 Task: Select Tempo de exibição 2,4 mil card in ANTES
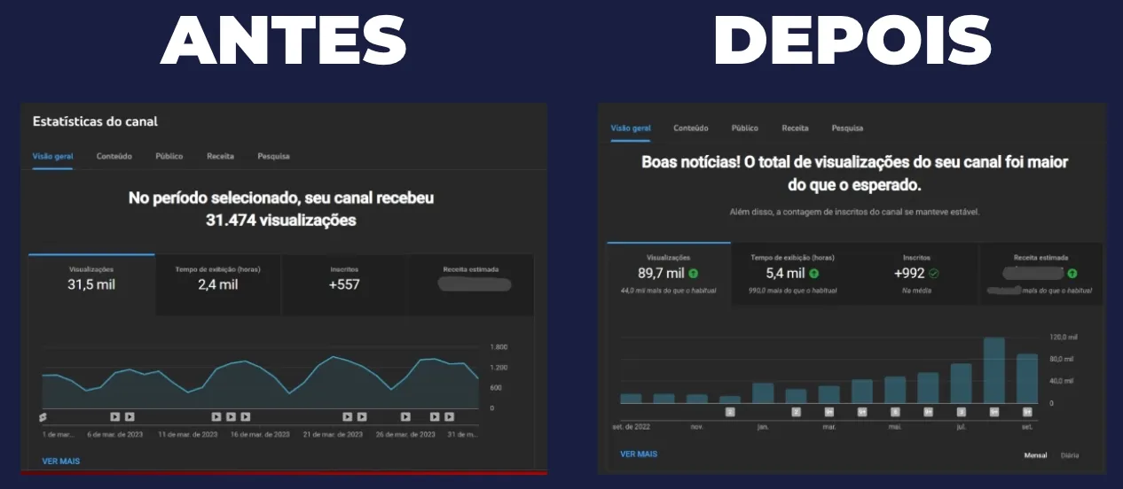click(x=218, y=284)
